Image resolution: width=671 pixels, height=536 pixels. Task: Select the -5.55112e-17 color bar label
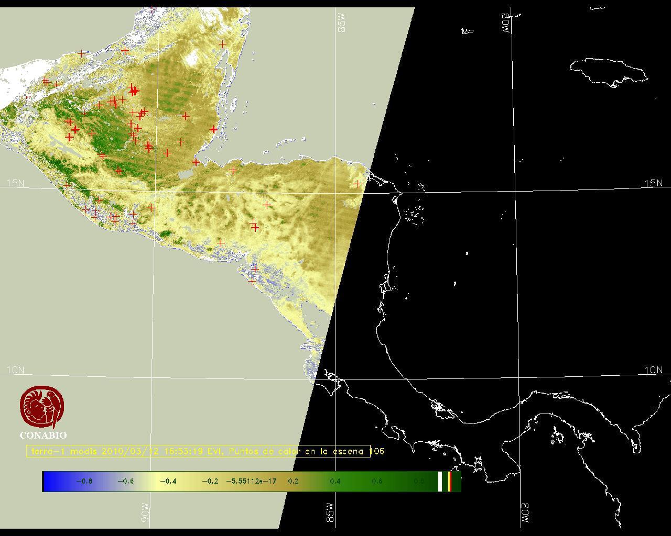tap(251, 481)
